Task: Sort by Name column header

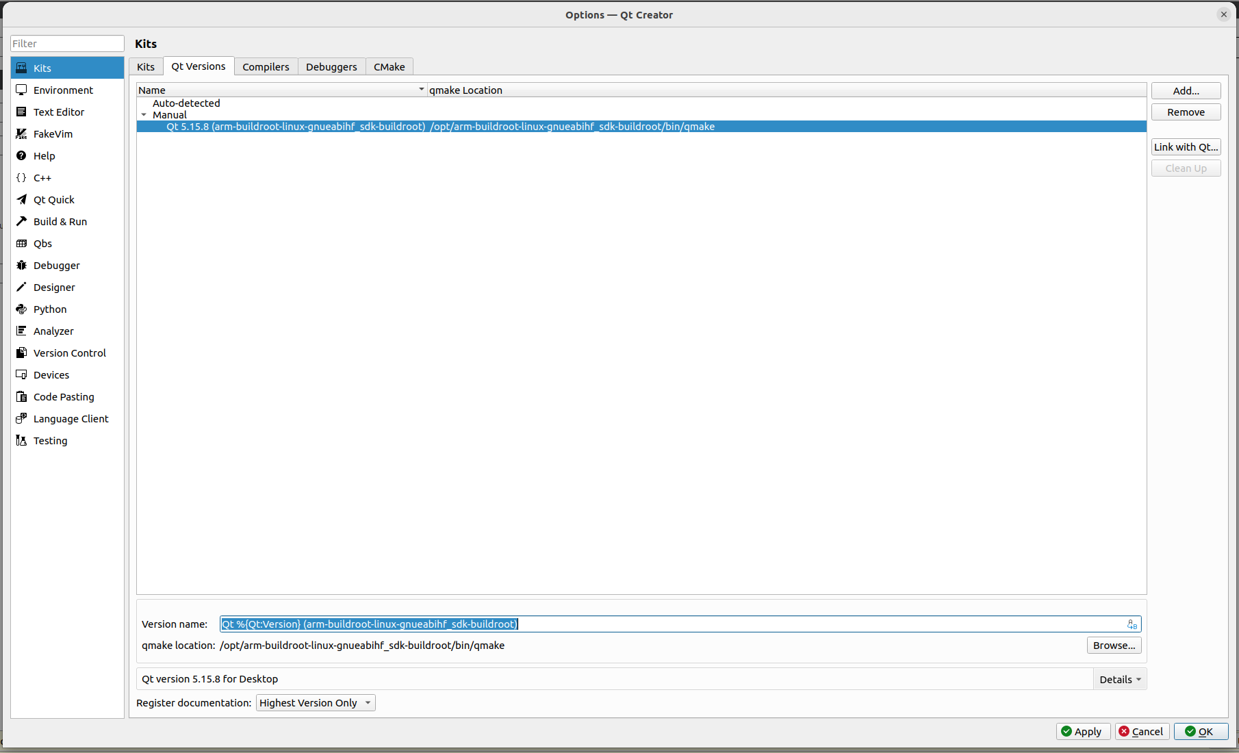Action: (281, 90)
